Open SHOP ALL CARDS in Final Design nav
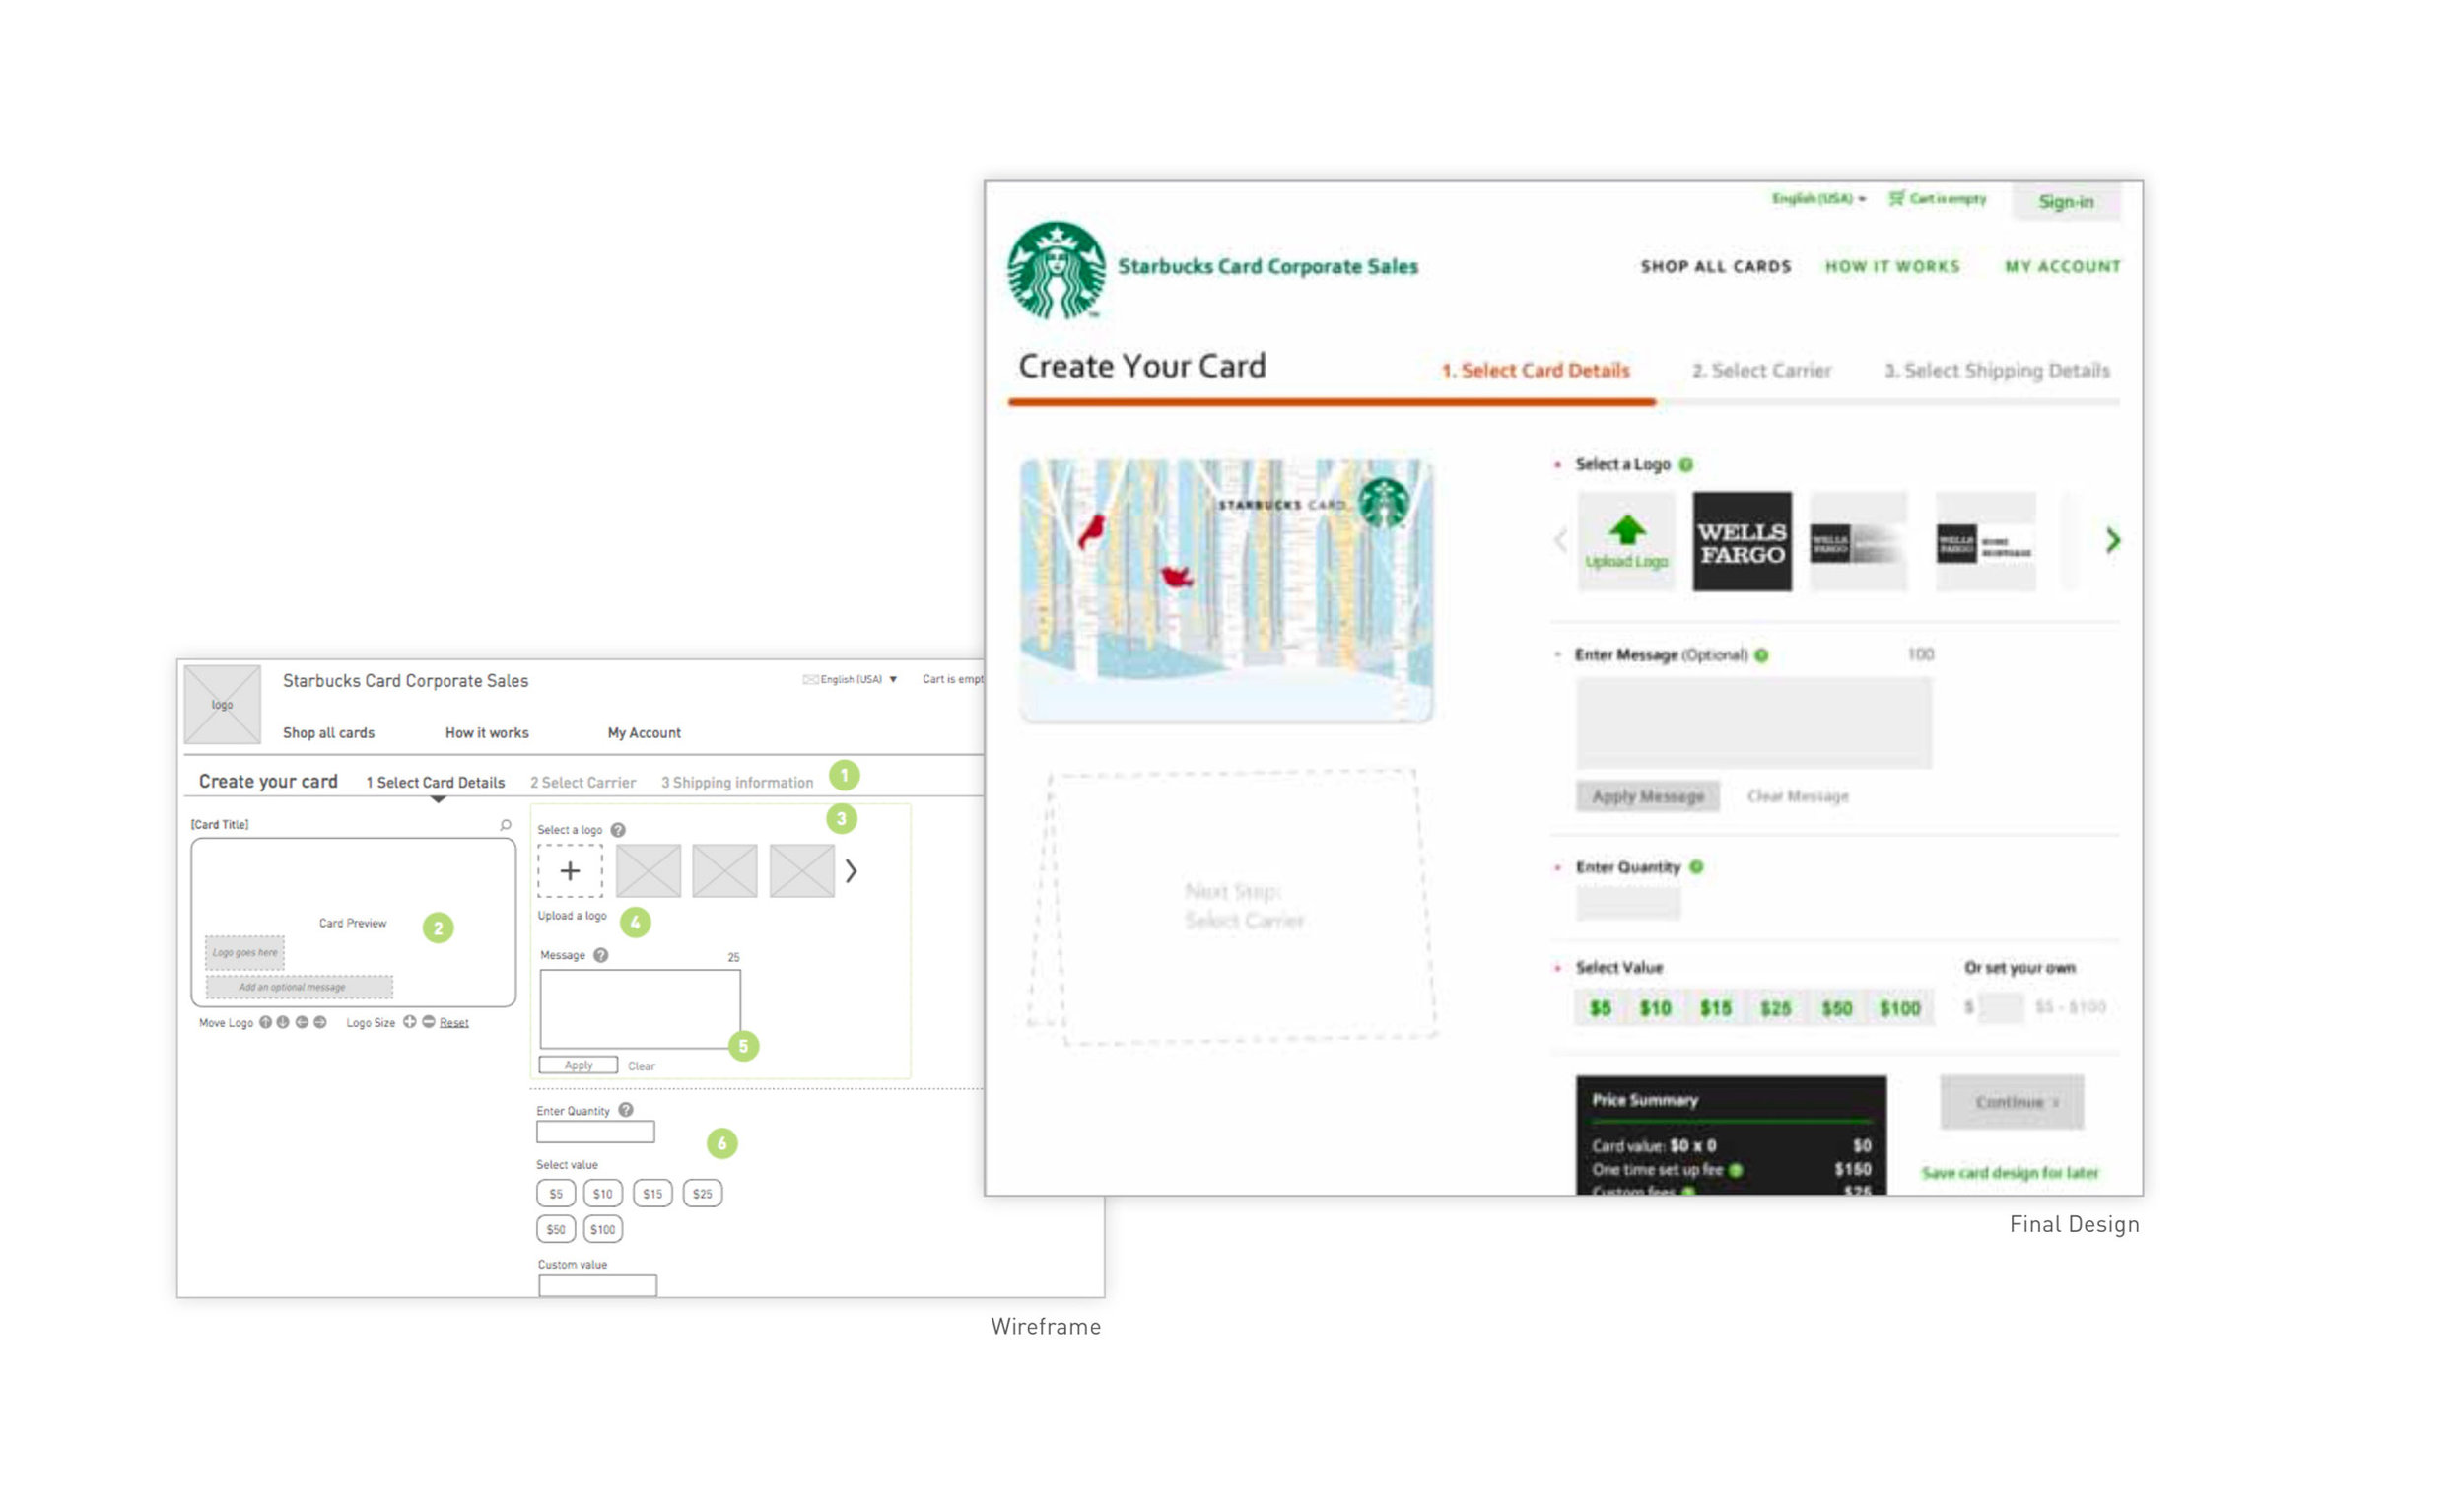 pyautogui.click(x=1716, y=267)
